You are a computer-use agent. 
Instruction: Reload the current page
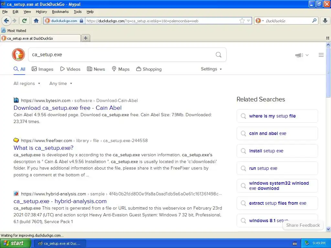(24, 21)
